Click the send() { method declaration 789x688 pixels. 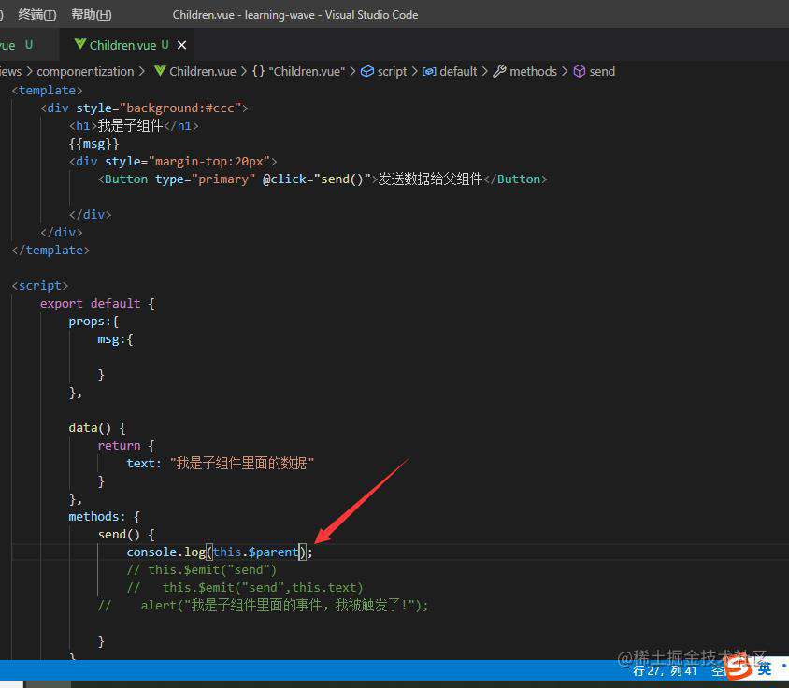[x=126, y=535]
